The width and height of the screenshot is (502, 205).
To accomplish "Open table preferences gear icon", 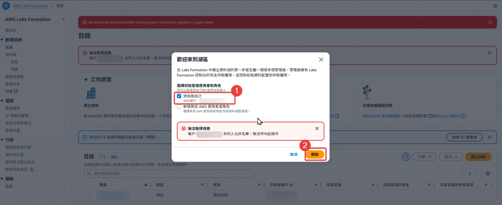I will click(x=488, y=174).
